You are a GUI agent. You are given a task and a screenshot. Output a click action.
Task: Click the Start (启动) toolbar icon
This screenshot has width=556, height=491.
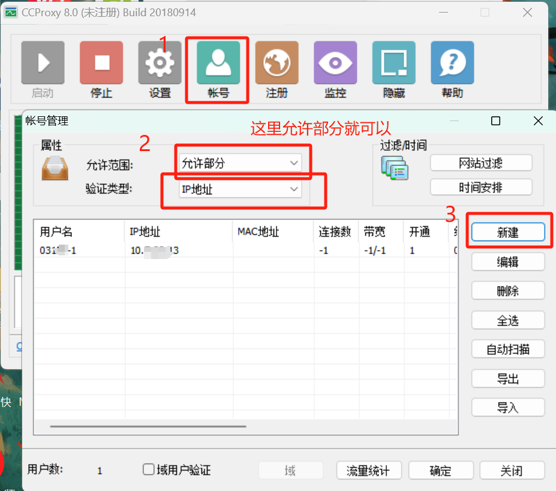(x=43, y=63)
